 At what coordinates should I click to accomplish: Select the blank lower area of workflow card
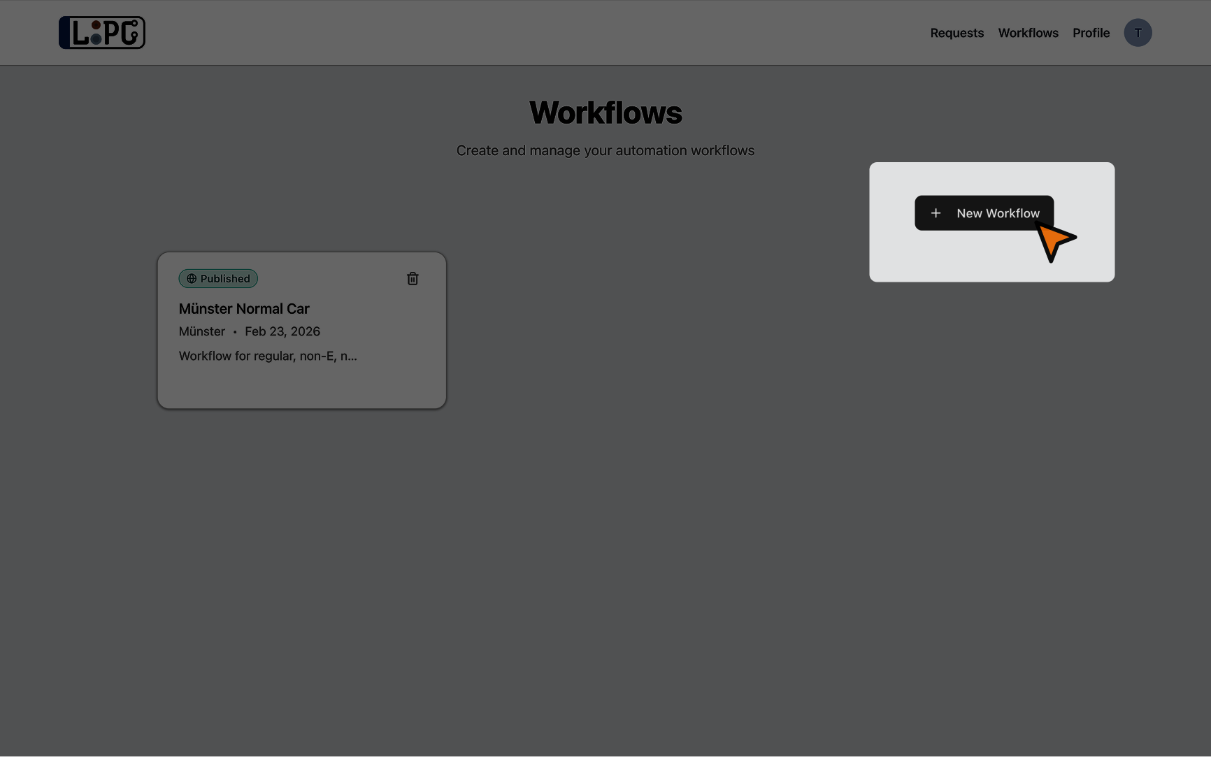click(301, 387)
